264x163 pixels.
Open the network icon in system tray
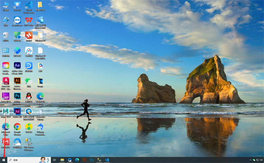tap(257, 160)
